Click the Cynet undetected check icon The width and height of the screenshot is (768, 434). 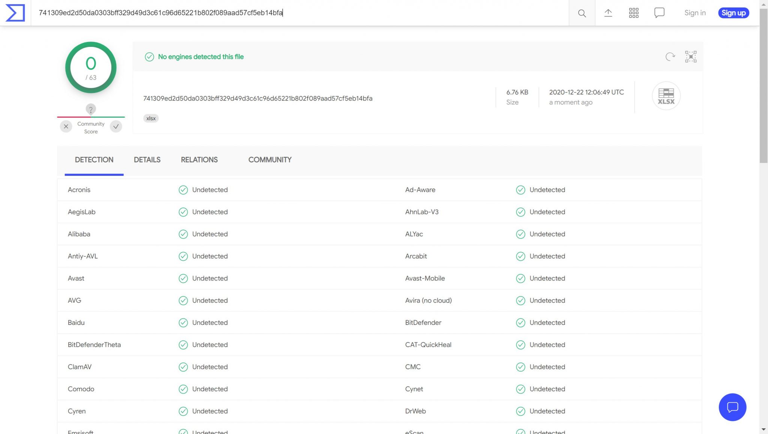coord(520,389)
